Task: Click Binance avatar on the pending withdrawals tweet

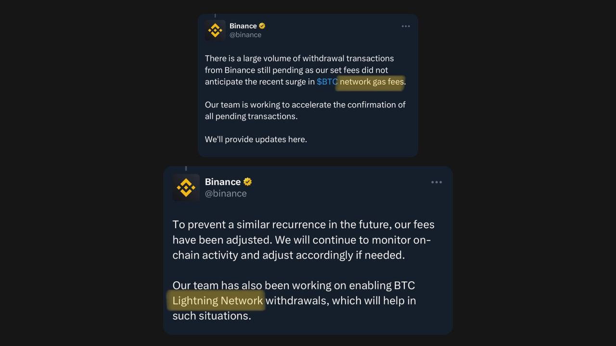Action: pos(215,30)
